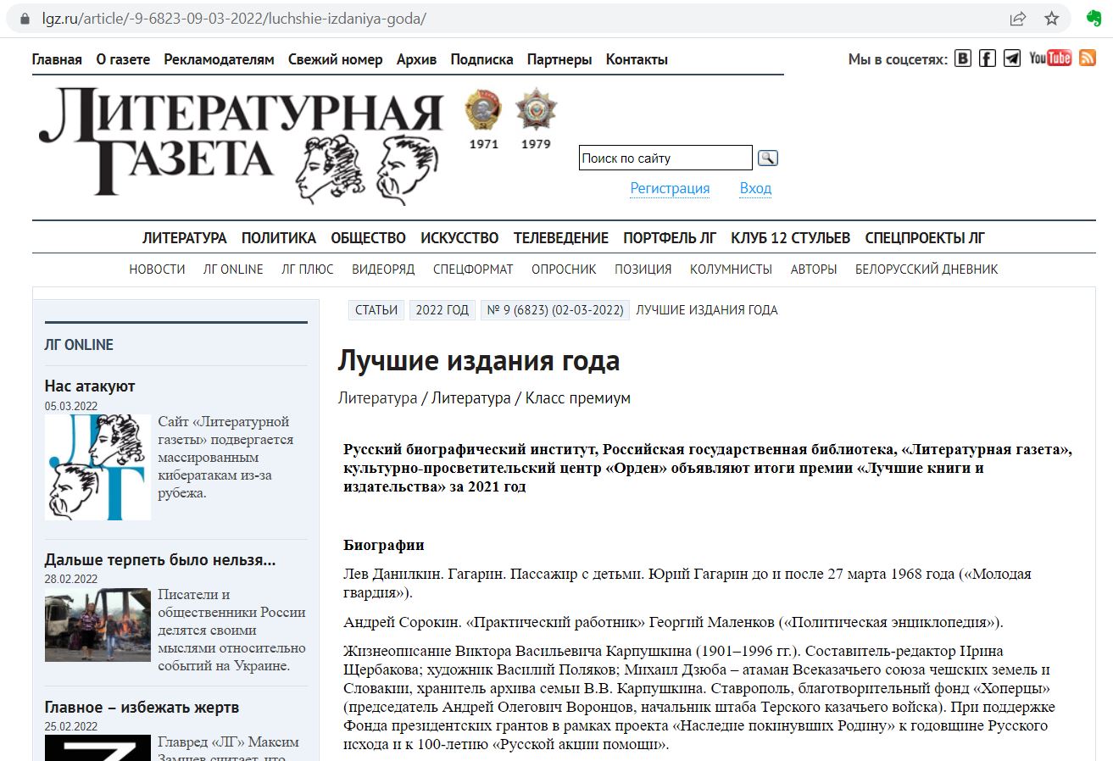Open the БЕЛОРУССКИЙ ДНЕВНИК submenu link
This screenshot has height=761, width=1113.
(x=927, y=269)
